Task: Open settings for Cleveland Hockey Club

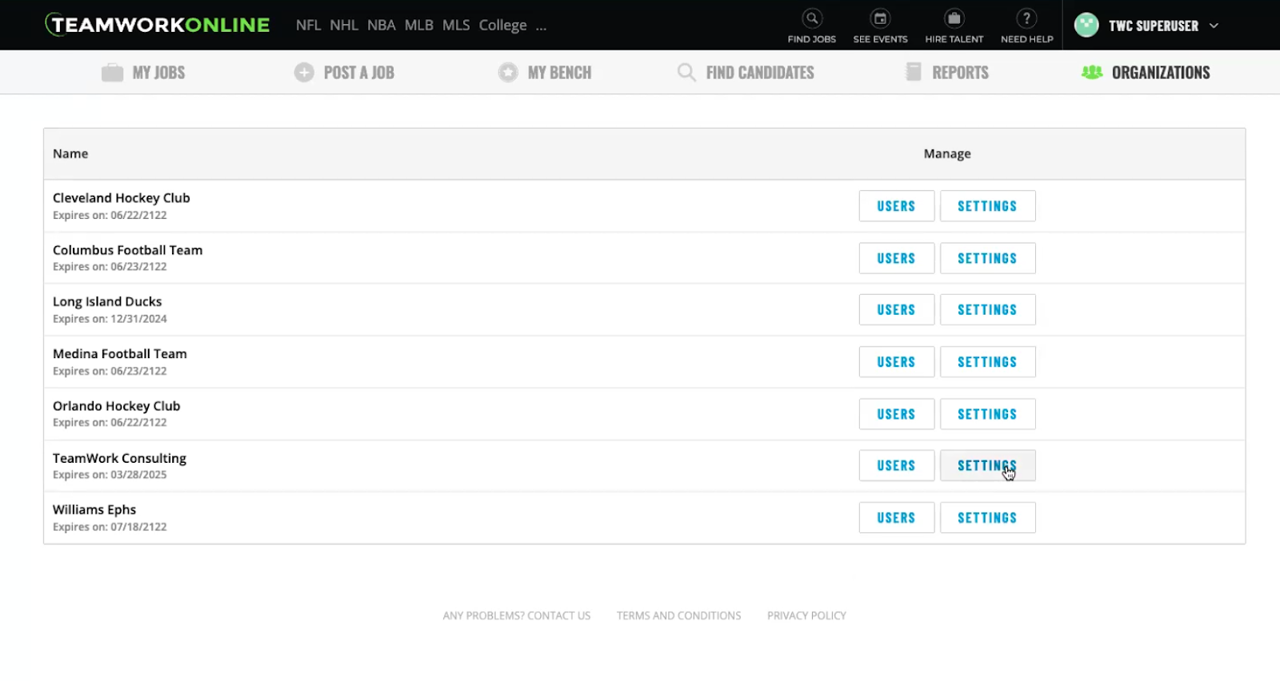Action: point(988,206)
